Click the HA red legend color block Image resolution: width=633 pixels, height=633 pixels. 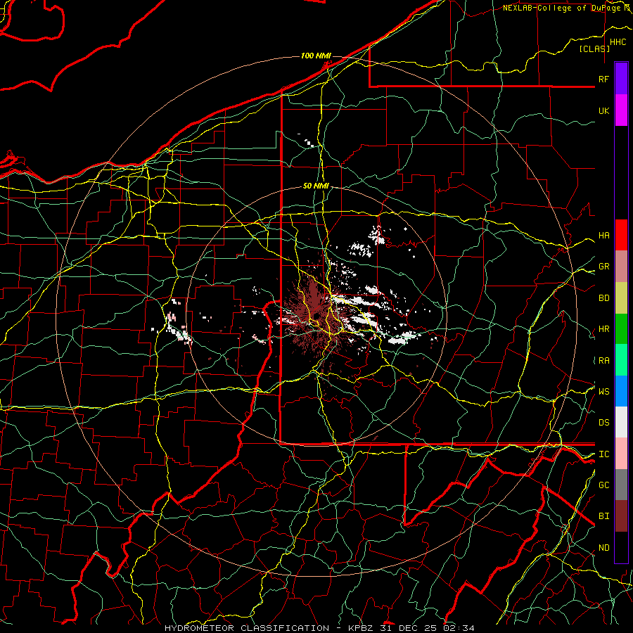621,235
